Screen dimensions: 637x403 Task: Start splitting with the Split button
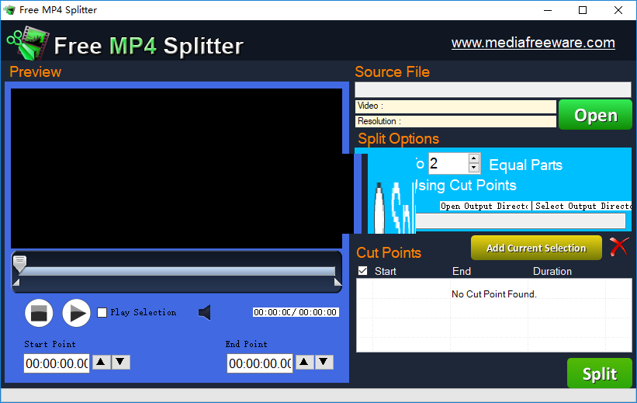click(x=599, y=373)
